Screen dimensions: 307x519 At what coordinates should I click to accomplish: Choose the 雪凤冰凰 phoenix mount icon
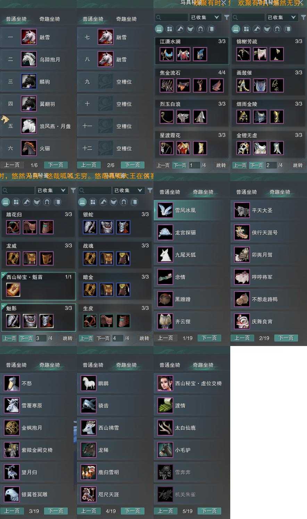[x=165, y=210]
